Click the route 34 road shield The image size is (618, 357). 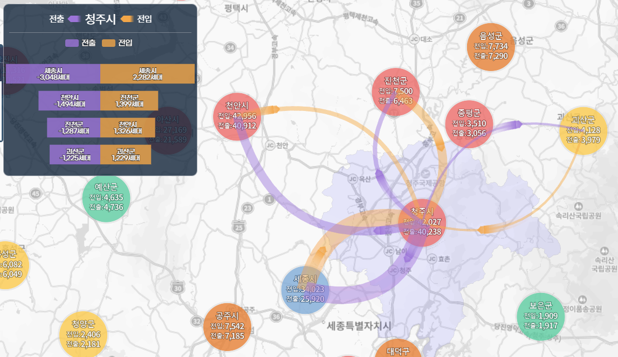230,47
